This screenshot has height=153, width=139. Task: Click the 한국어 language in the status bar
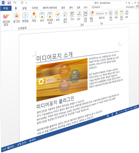coord(32,140)
